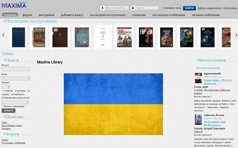Screen dimensions: 238x148
Task: Click the 'Главная' breadcrumb
Action: pyautogui.click(x=8, y=54)
